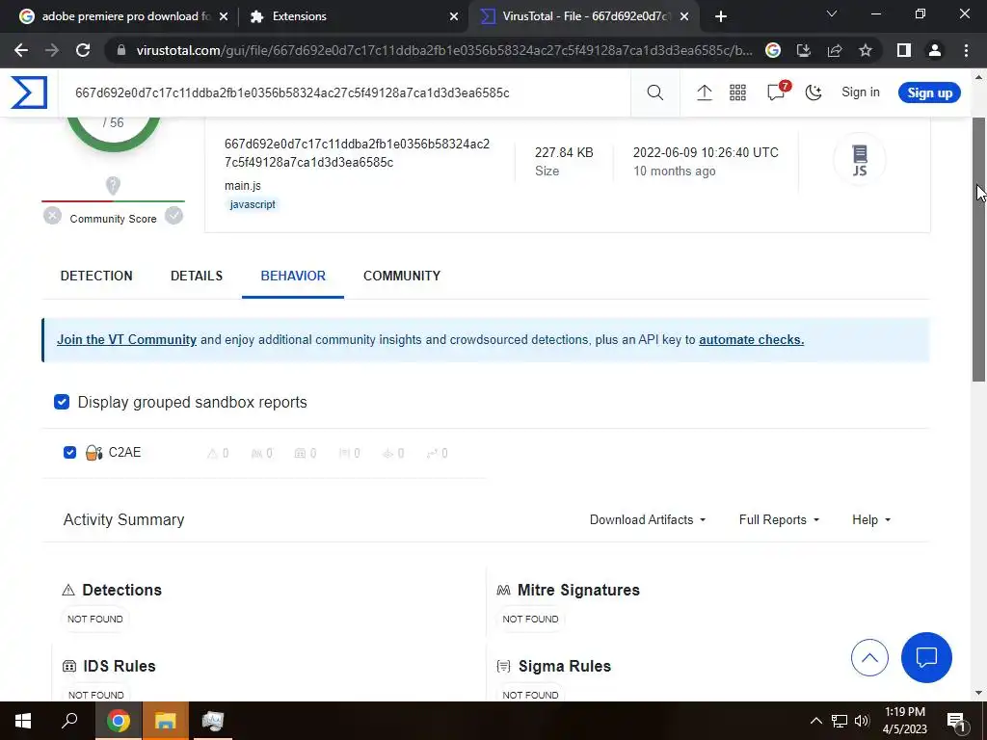This screenshot has height=740, width=987.
Task: Expand the Help dropdown
Action: pos(871,519)
